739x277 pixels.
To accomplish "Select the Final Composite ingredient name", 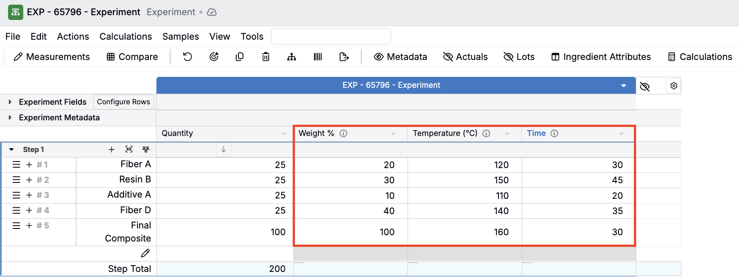I will point(128,232).
